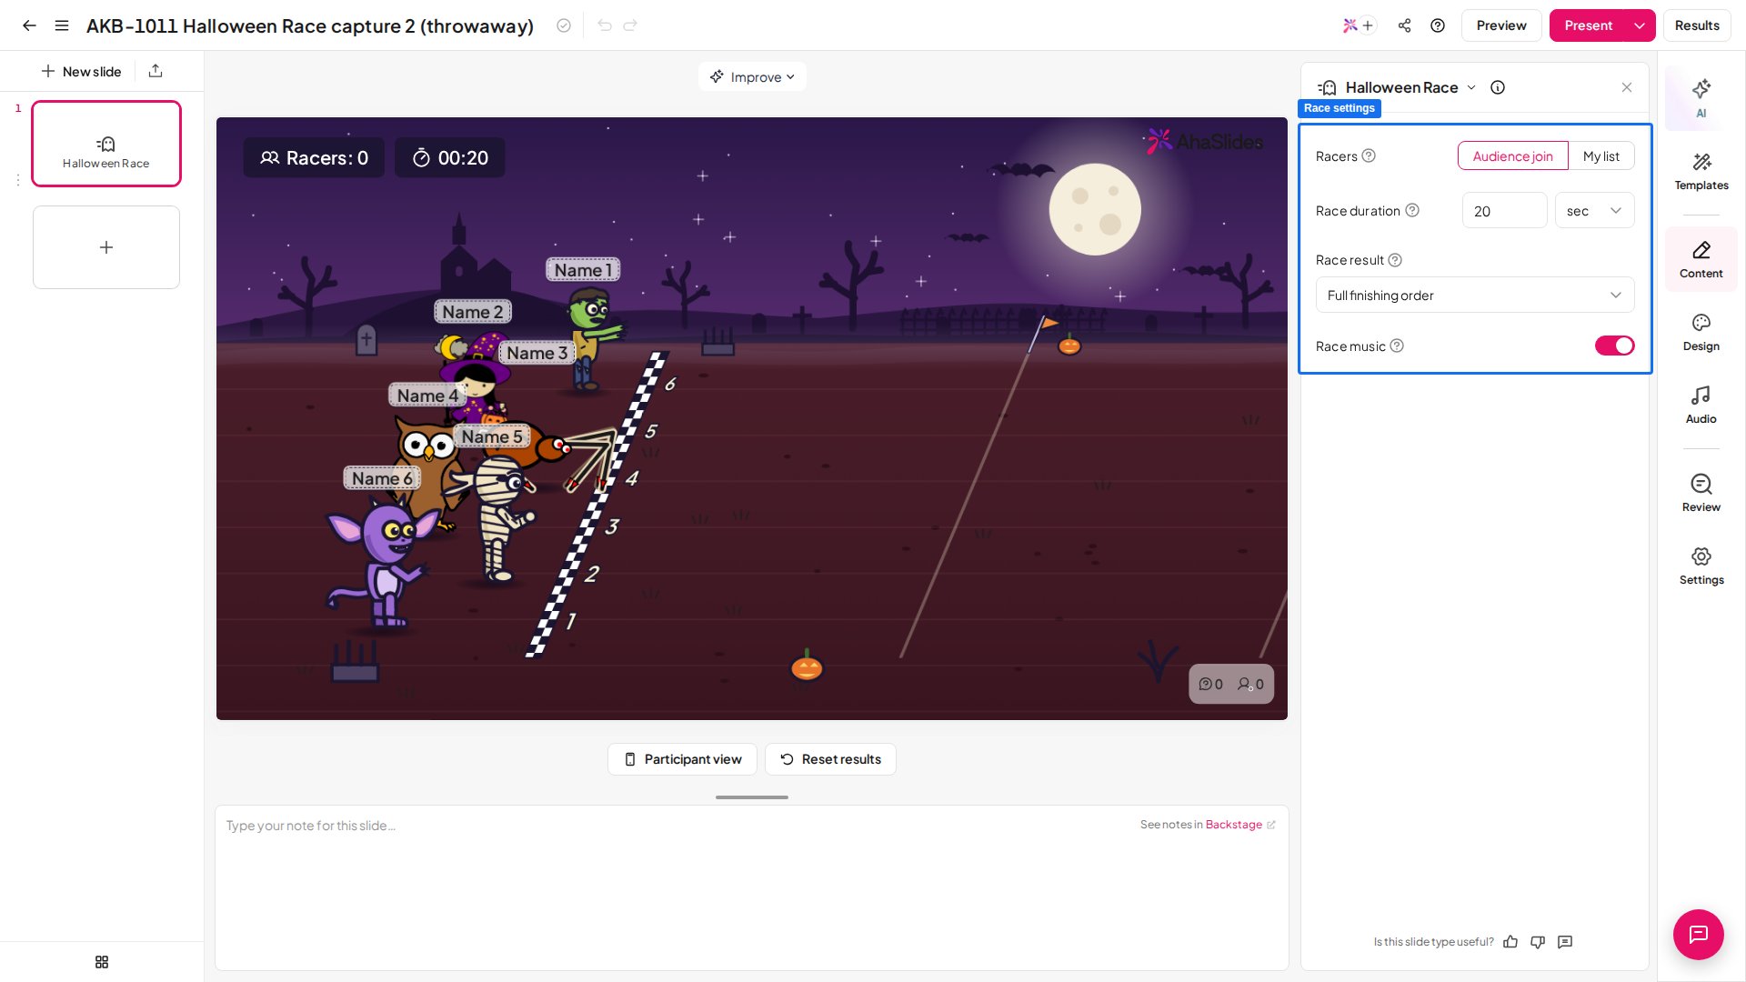This screenshot has width=1746, height=982.
Task: Click the comment feedback icon
Action: point(1565,942)
